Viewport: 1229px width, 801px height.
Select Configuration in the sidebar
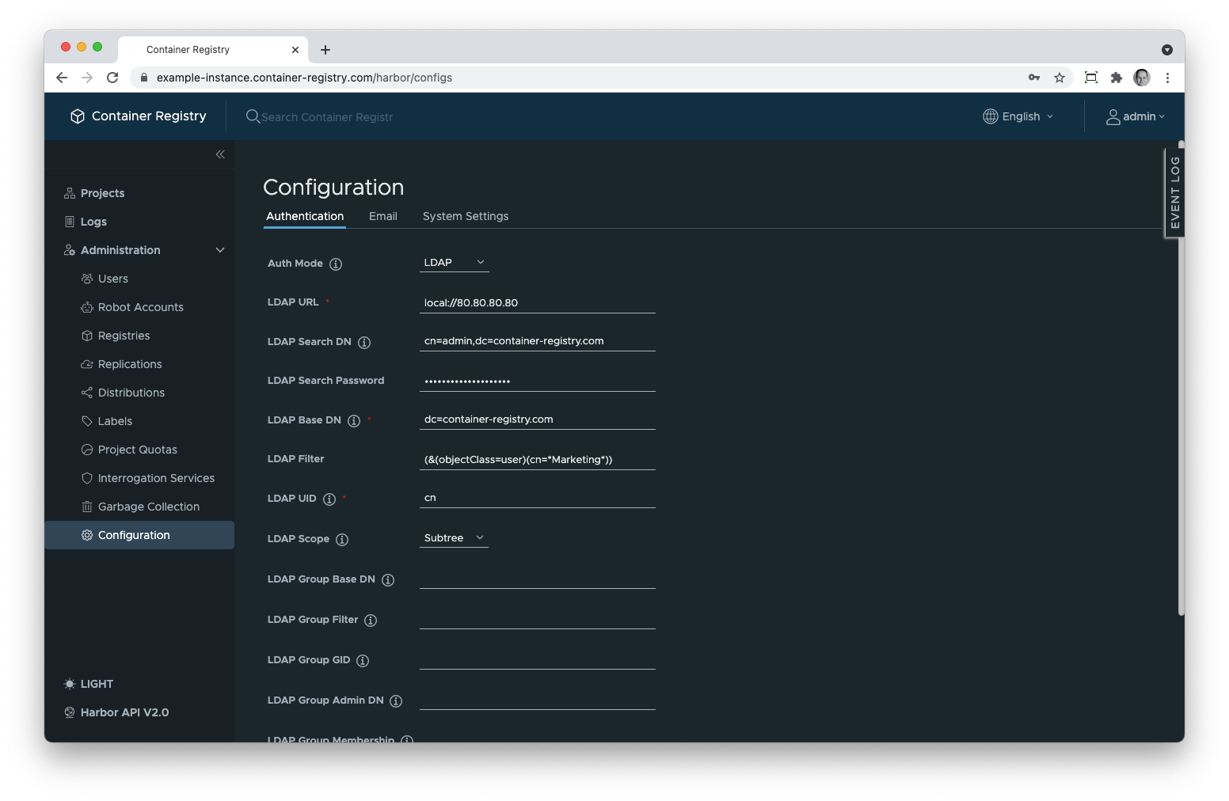coord(139,535)
